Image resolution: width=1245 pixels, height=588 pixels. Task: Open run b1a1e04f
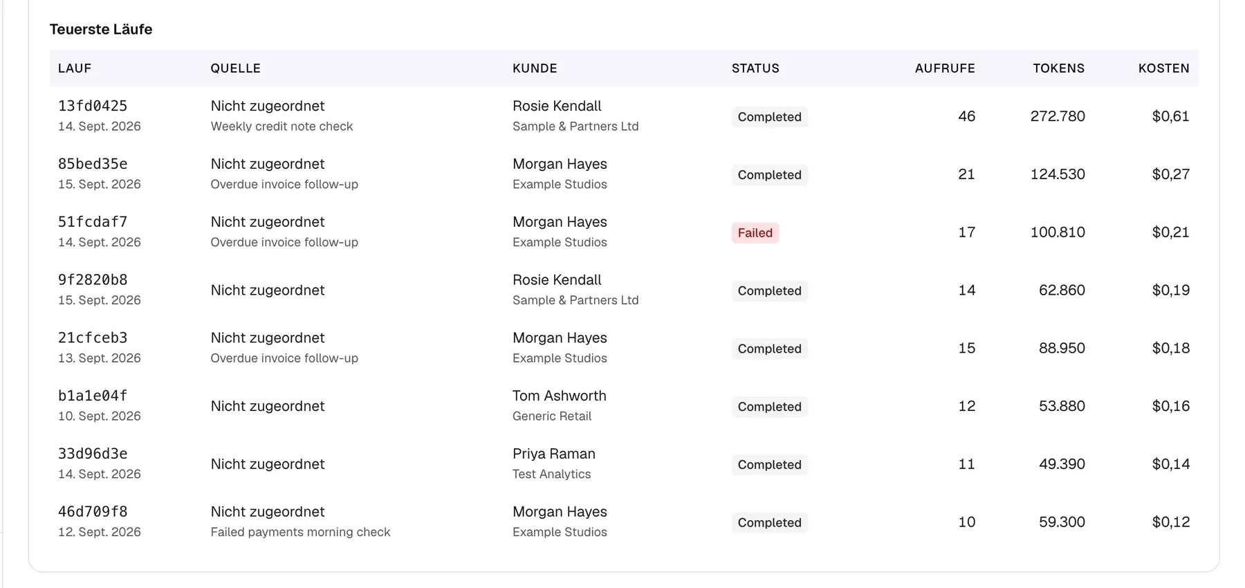[x=93, y=396]
